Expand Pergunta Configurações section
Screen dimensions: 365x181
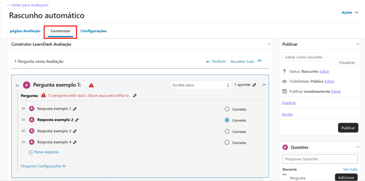pos(43,166)
